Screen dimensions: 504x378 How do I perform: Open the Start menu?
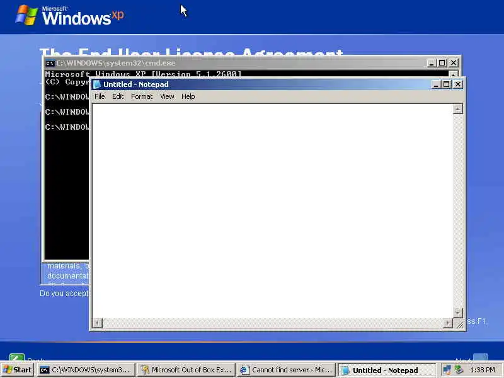tap(18, 370)
